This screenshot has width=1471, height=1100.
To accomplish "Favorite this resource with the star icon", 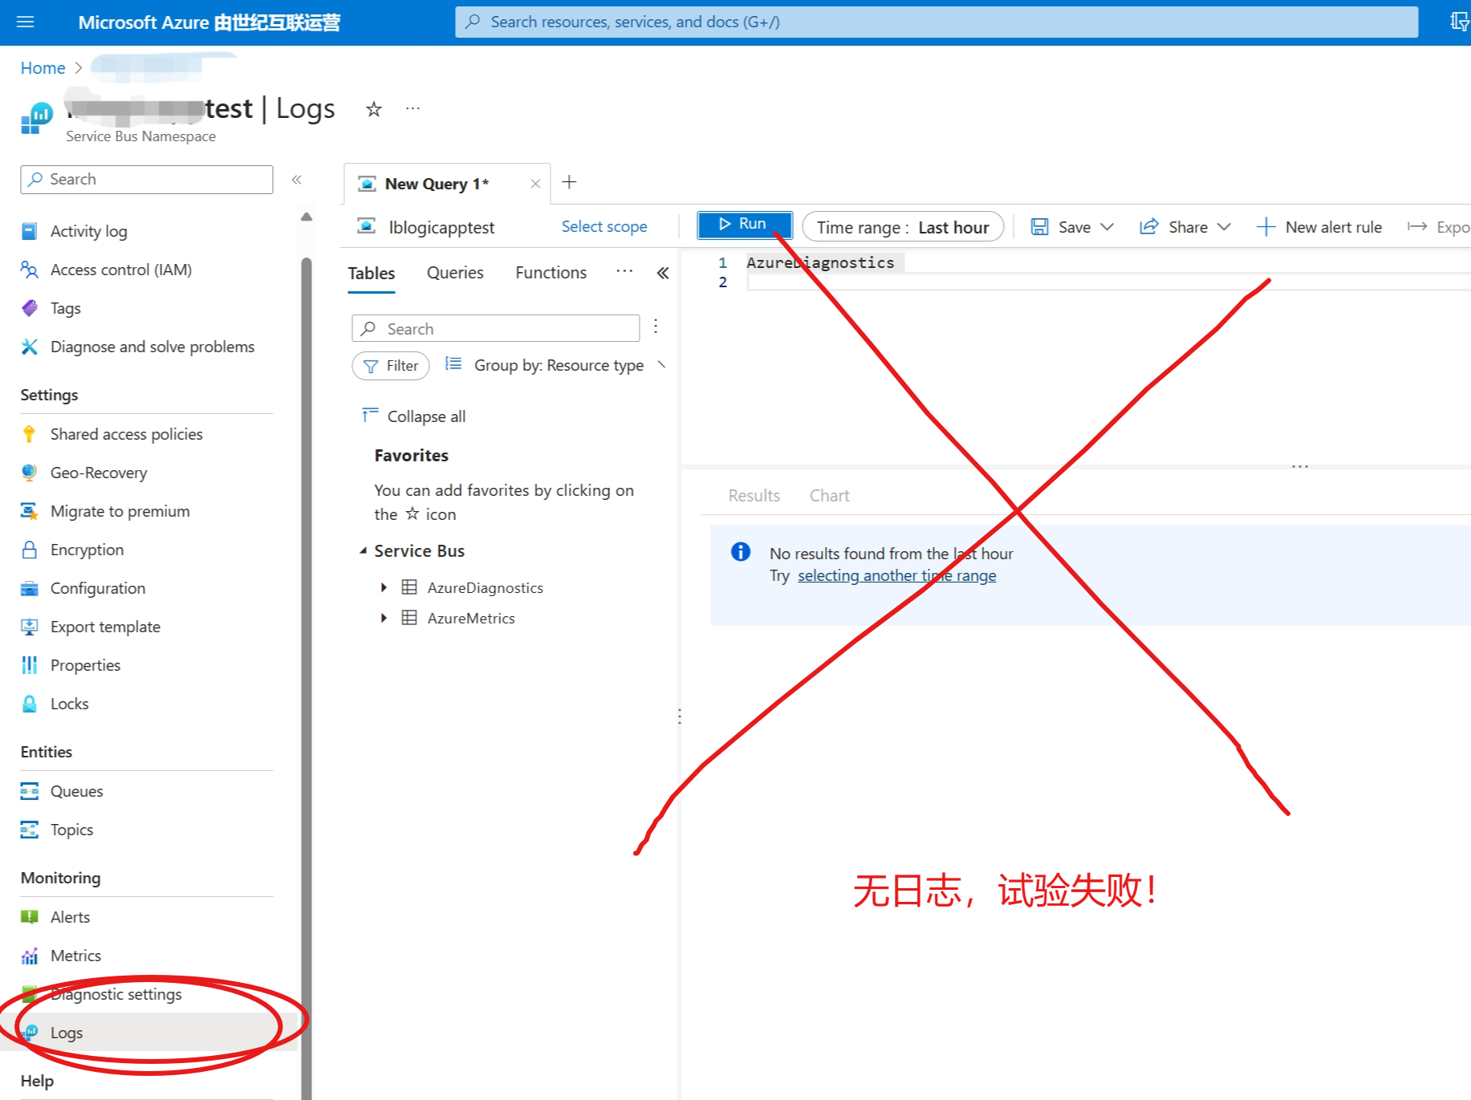I will click(373, 109).
